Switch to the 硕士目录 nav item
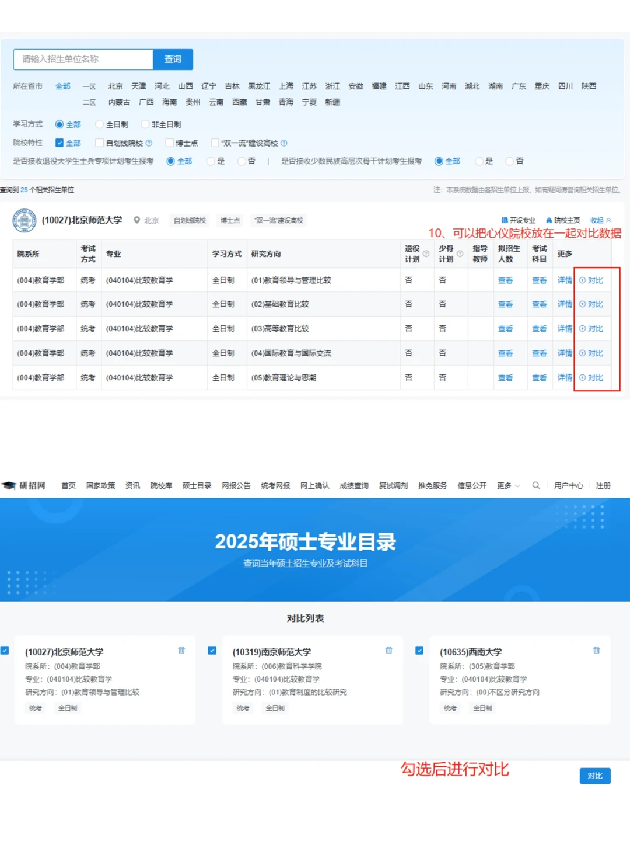The image size is (630, 841). pos(197,485)
